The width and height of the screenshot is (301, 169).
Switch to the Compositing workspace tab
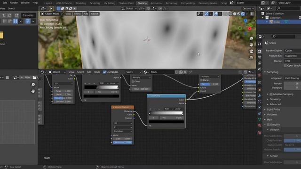point(188,3)
